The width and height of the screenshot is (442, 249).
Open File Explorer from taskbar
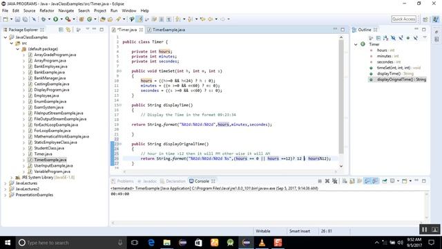(x=167, y=243)
